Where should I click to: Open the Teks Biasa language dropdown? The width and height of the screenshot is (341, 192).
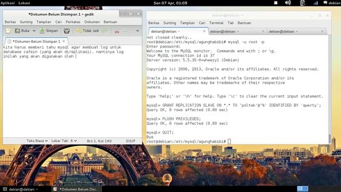click(x=37, y=141)
